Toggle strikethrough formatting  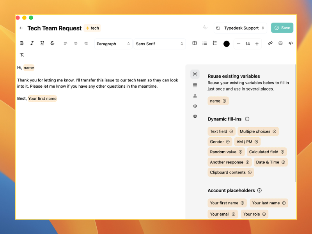click(52, 43)
